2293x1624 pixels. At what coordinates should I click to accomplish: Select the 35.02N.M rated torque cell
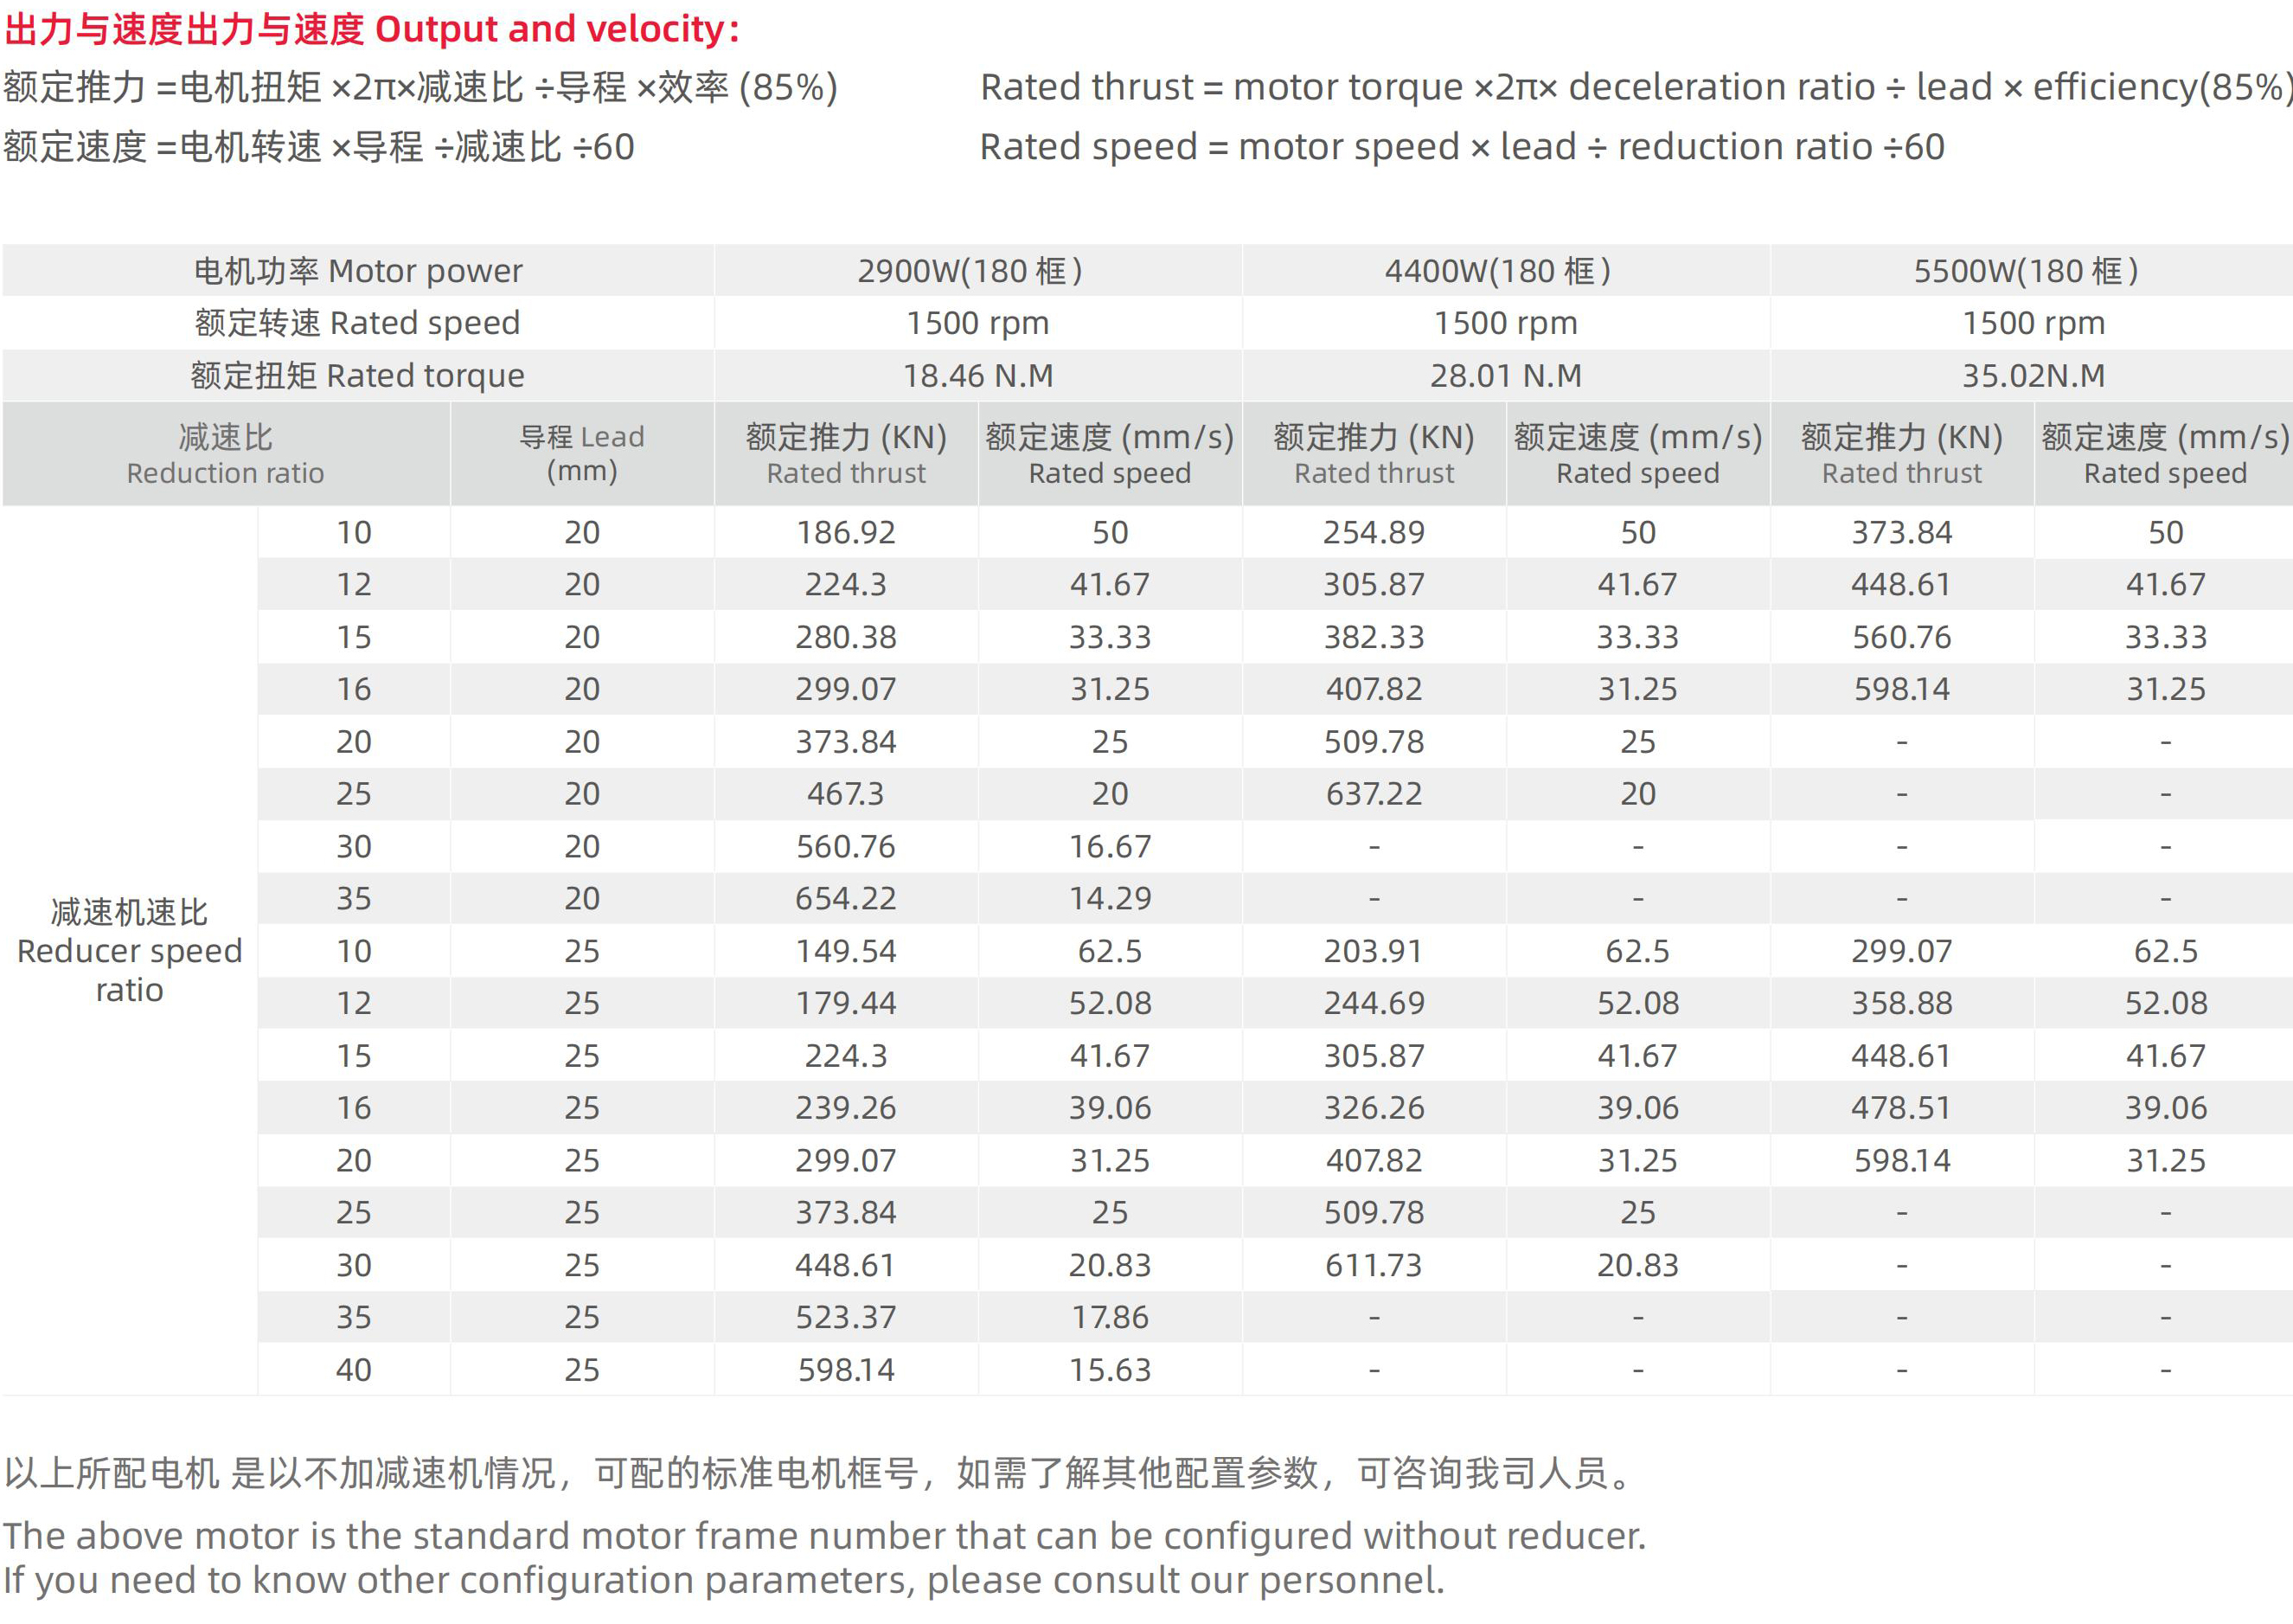tap(2032, 375)
